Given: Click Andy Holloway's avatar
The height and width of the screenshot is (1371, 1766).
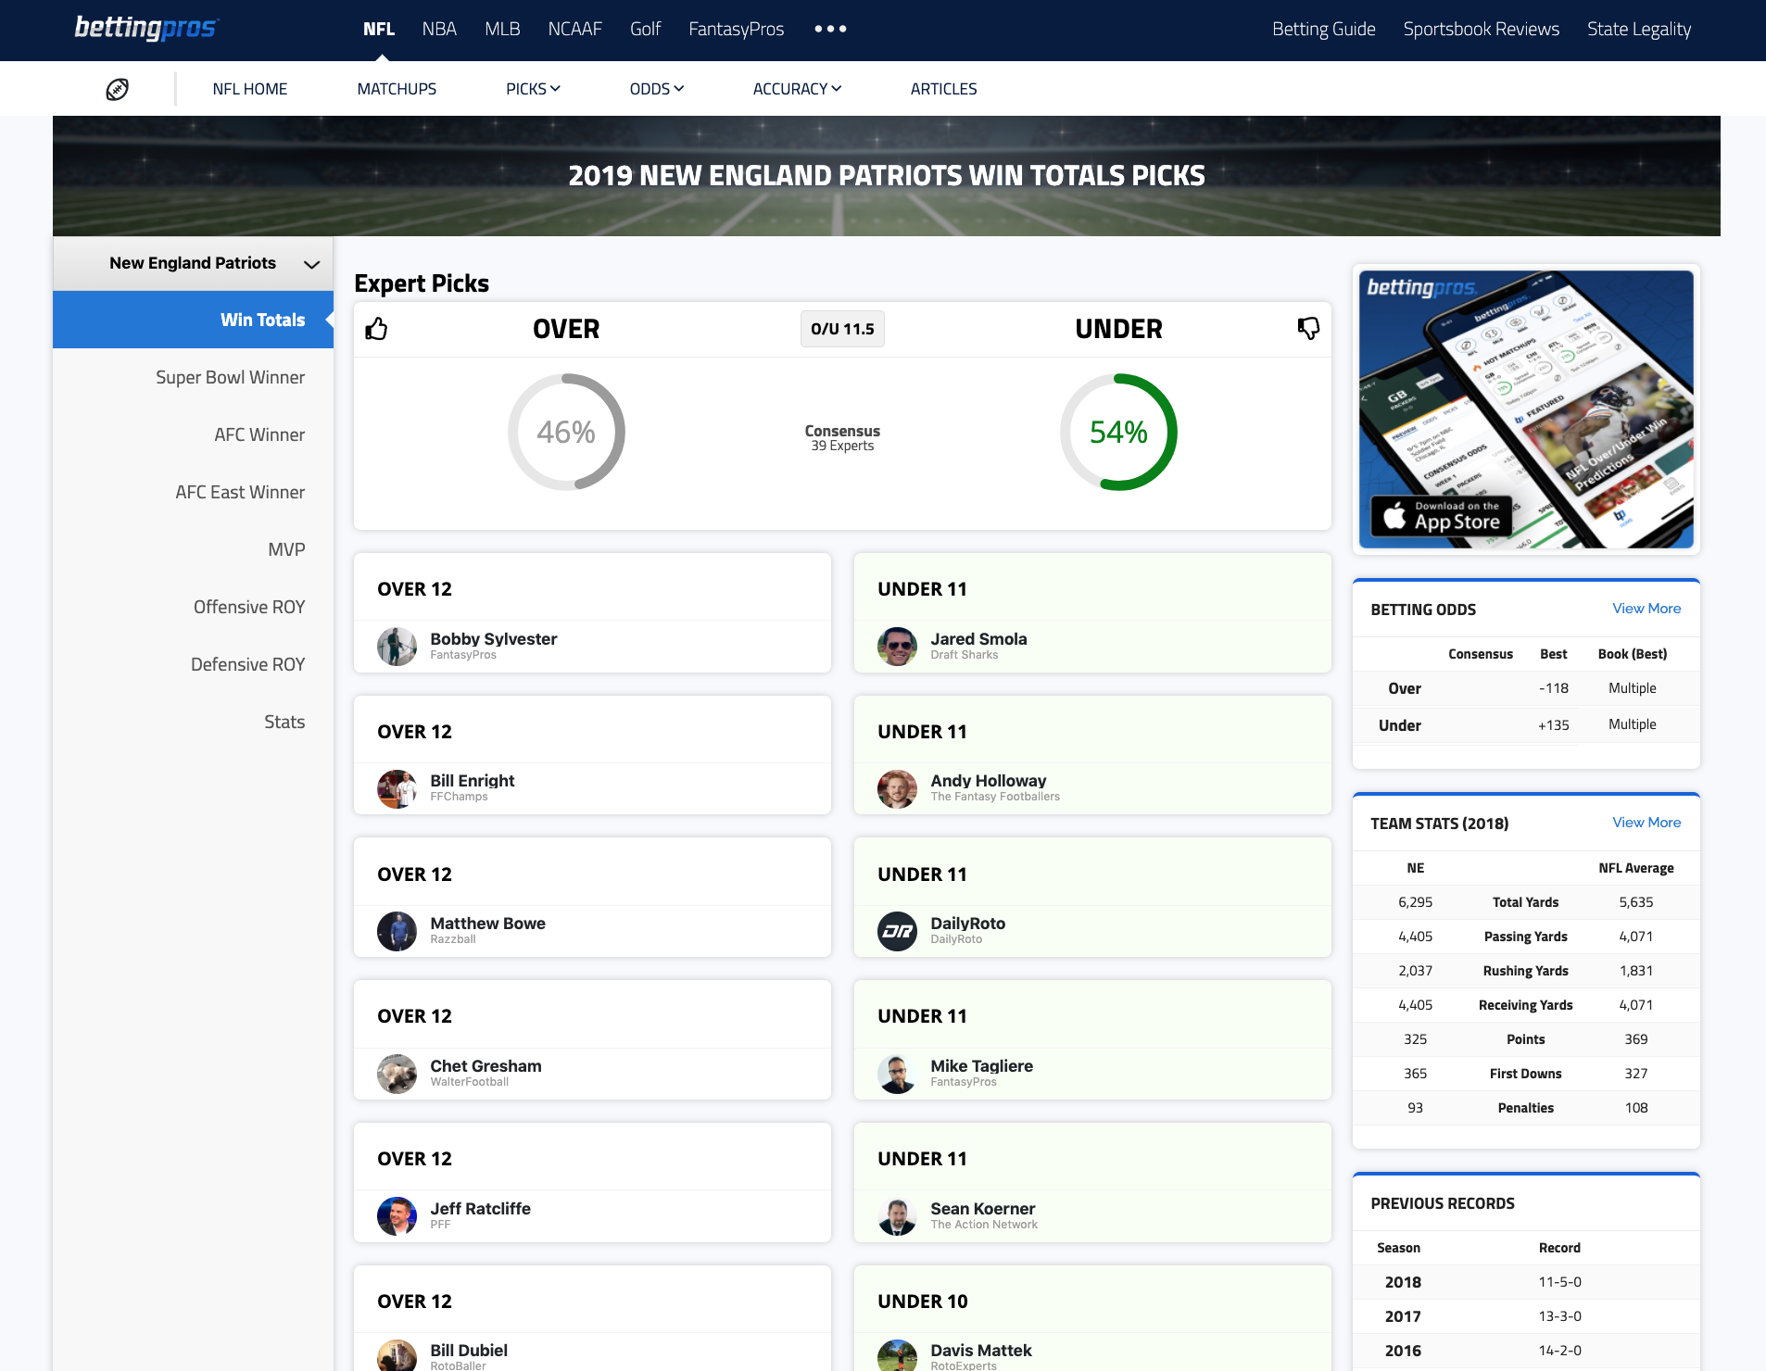Looking at the screenshot, I should [897, 789].
